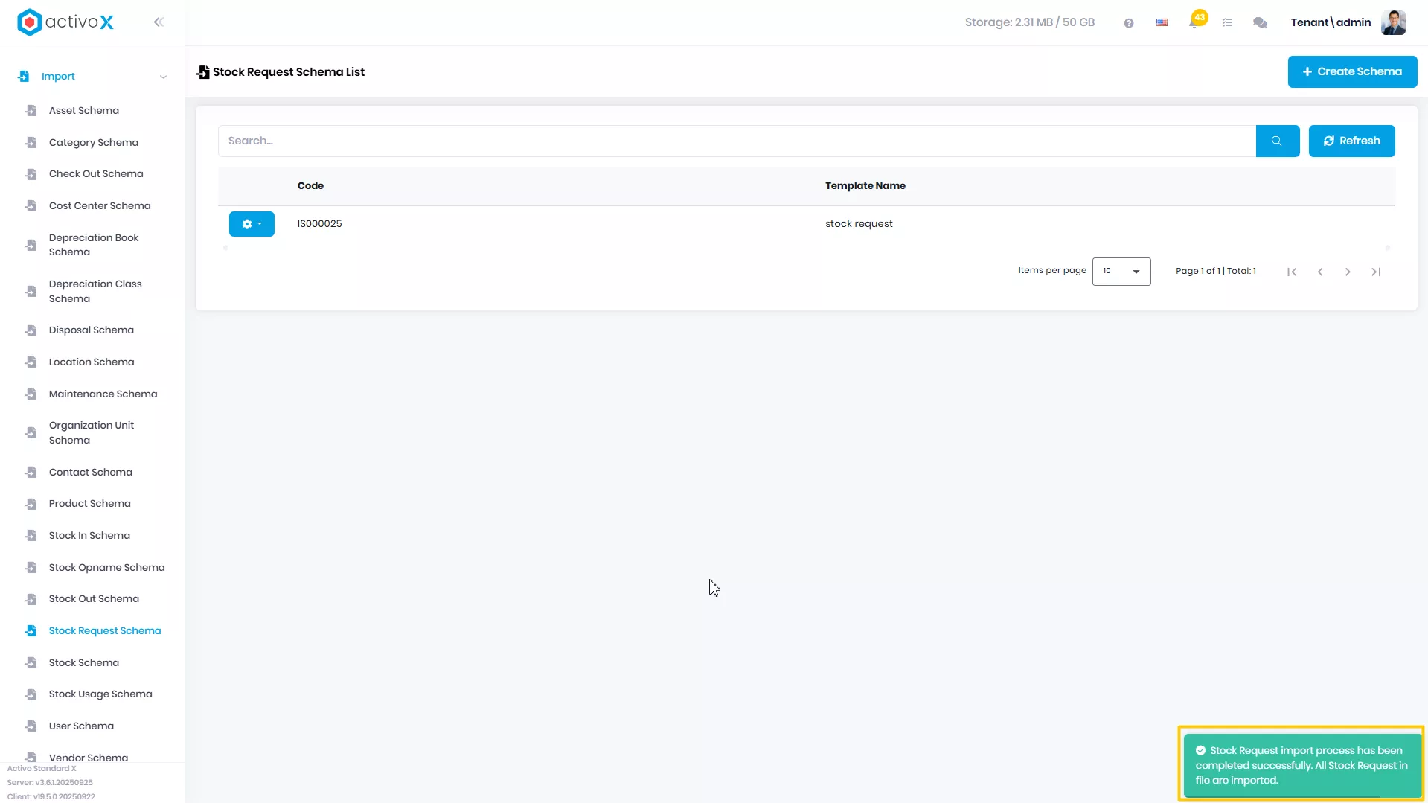Click the icon beside Stock Opname Schema
This screenshot has width=1428, height=803.
click(x=31, y=568)
